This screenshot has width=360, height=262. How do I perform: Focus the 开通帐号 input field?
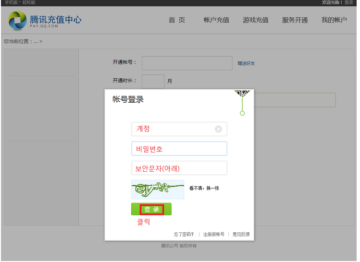click(x=187, y=63)
